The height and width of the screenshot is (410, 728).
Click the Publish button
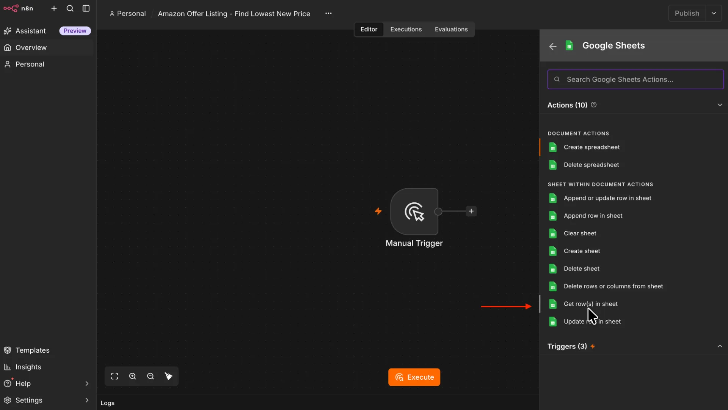click(x=687, y=13)
